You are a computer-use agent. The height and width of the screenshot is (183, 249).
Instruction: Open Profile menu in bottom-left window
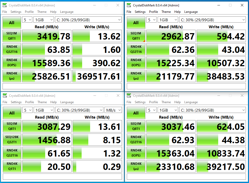tap(30, 102)
